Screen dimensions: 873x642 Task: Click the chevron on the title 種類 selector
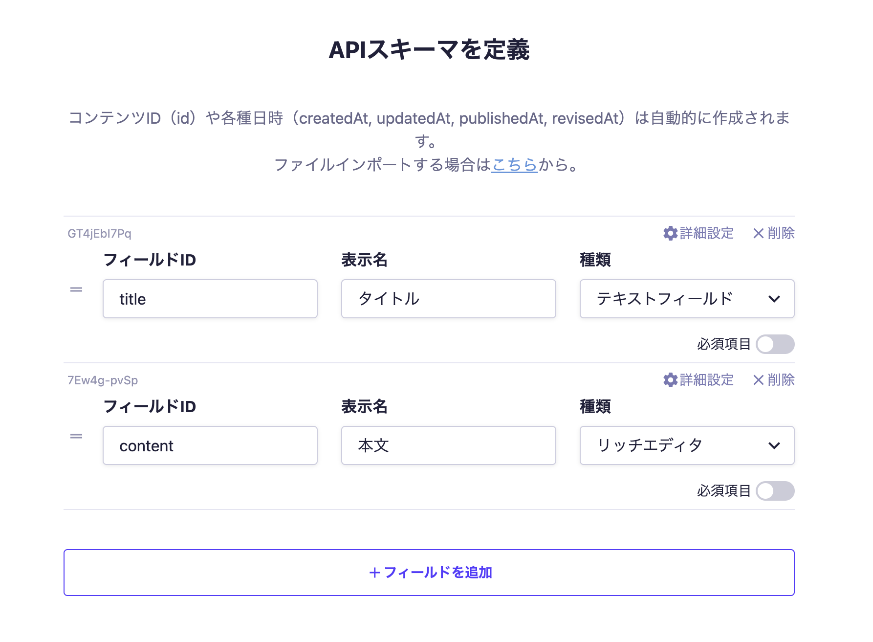tap(775, 299)
